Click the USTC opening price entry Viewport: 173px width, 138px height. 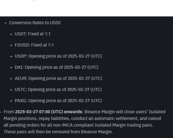click(x=58, y=90)
